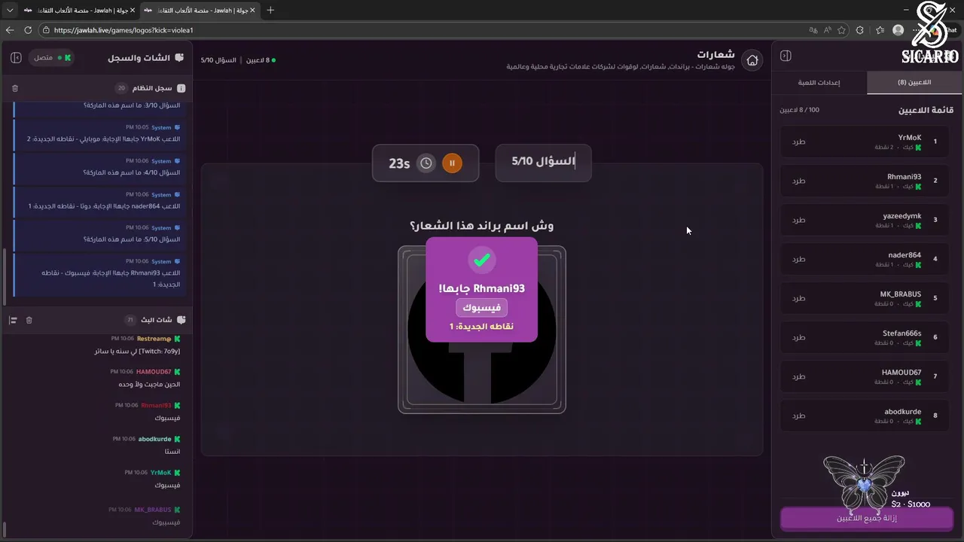The height and width of the screenshot is (542, 964).
Task: Delete the system log entries with trash icon
Action: coord(15,88)
